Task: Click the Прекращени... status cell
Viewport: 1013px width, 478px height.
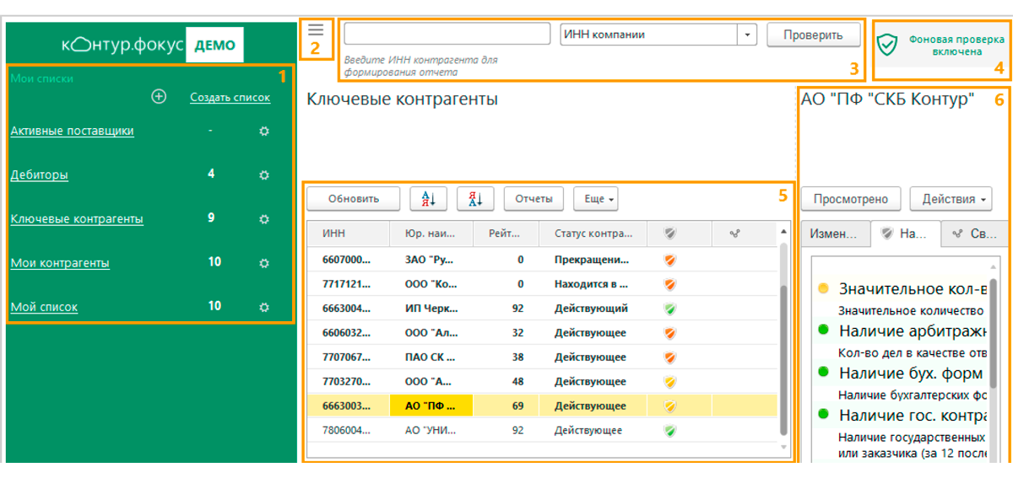Action: [x=592, y=260]
